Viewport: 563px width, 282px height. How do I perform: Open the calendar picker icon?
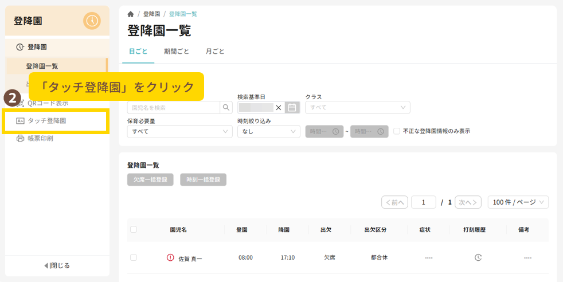click(292, 107)
